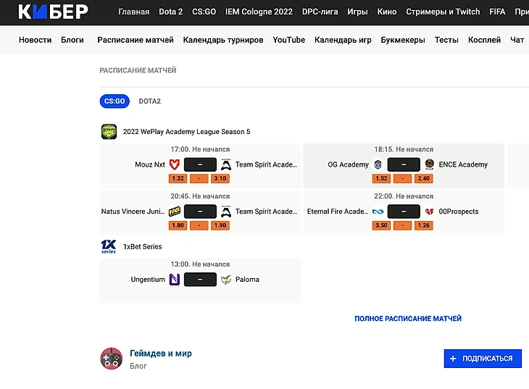Click the score box of Mouz Nxt match

[x=200, y=164]
